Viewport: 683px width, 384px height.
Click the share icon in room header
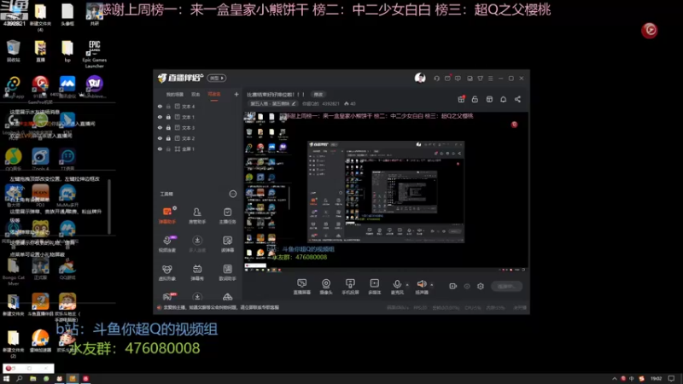tap(517, 99)
